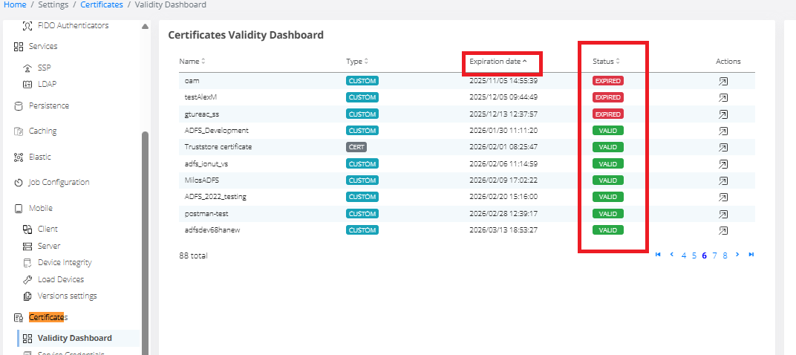Open details action for adfsdev68hanew row
The image size is (796, 355).
pos(723,230)
